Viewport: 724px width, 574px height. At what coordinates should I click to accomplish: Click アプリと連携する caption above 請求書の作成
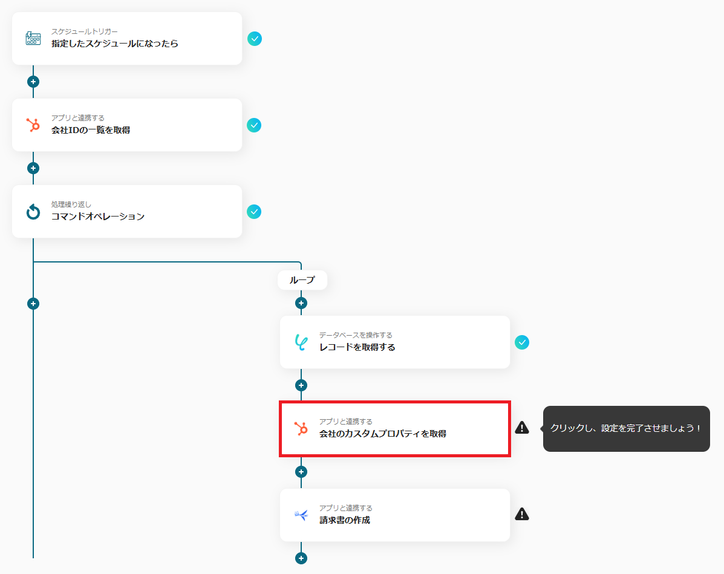click(345, 508)
